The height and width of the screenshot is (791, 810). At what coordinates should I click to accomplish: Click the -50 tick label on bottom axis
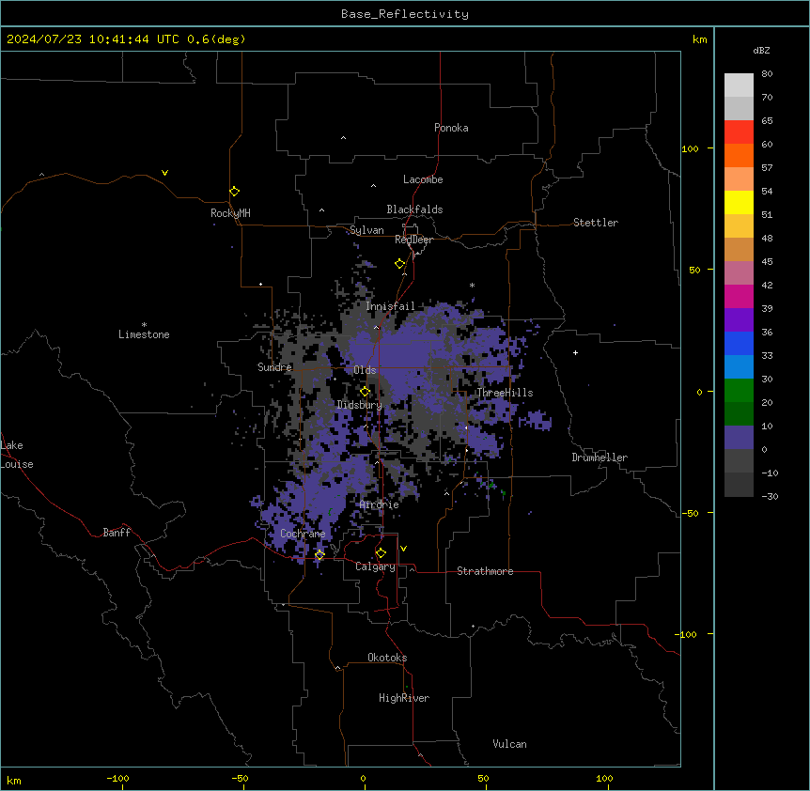(240, 778)
